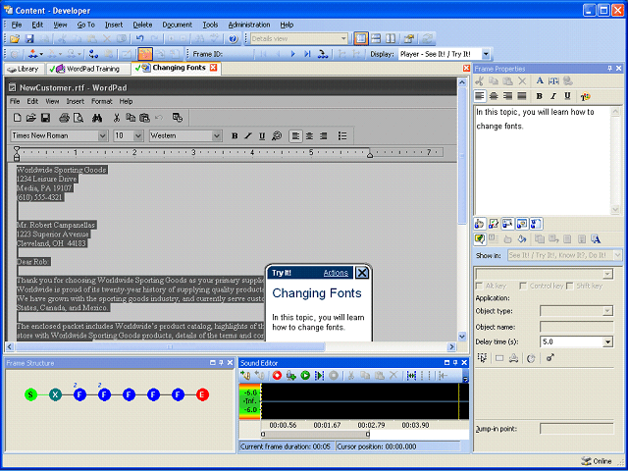The height and width of the screenshot is (471, 628).
Task: Toggle the Alt key checkbox
Action: pos(479,286)
